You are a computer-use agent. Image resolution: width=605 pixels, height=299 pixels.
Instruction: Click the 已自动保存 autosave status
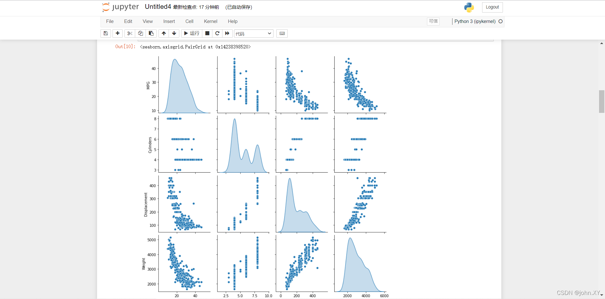(239, 7)
